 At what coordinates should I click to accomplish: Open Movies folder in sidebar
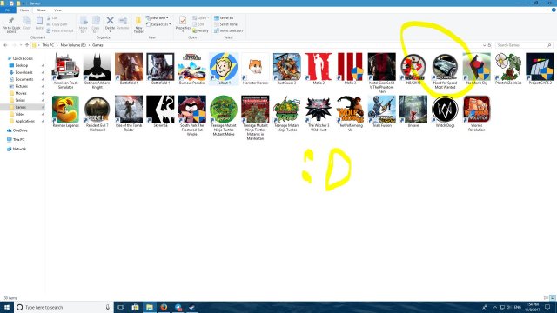tap(21, 93)
